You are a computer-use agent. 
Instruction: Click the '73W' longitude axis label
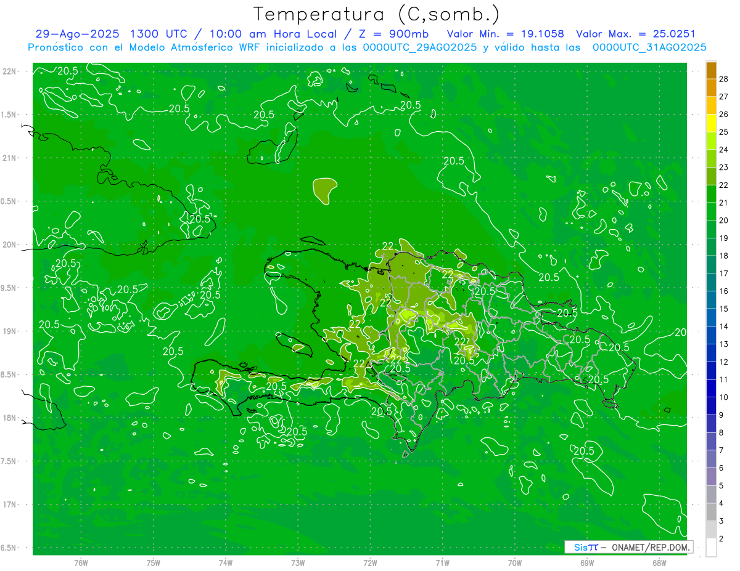point(298,562)
